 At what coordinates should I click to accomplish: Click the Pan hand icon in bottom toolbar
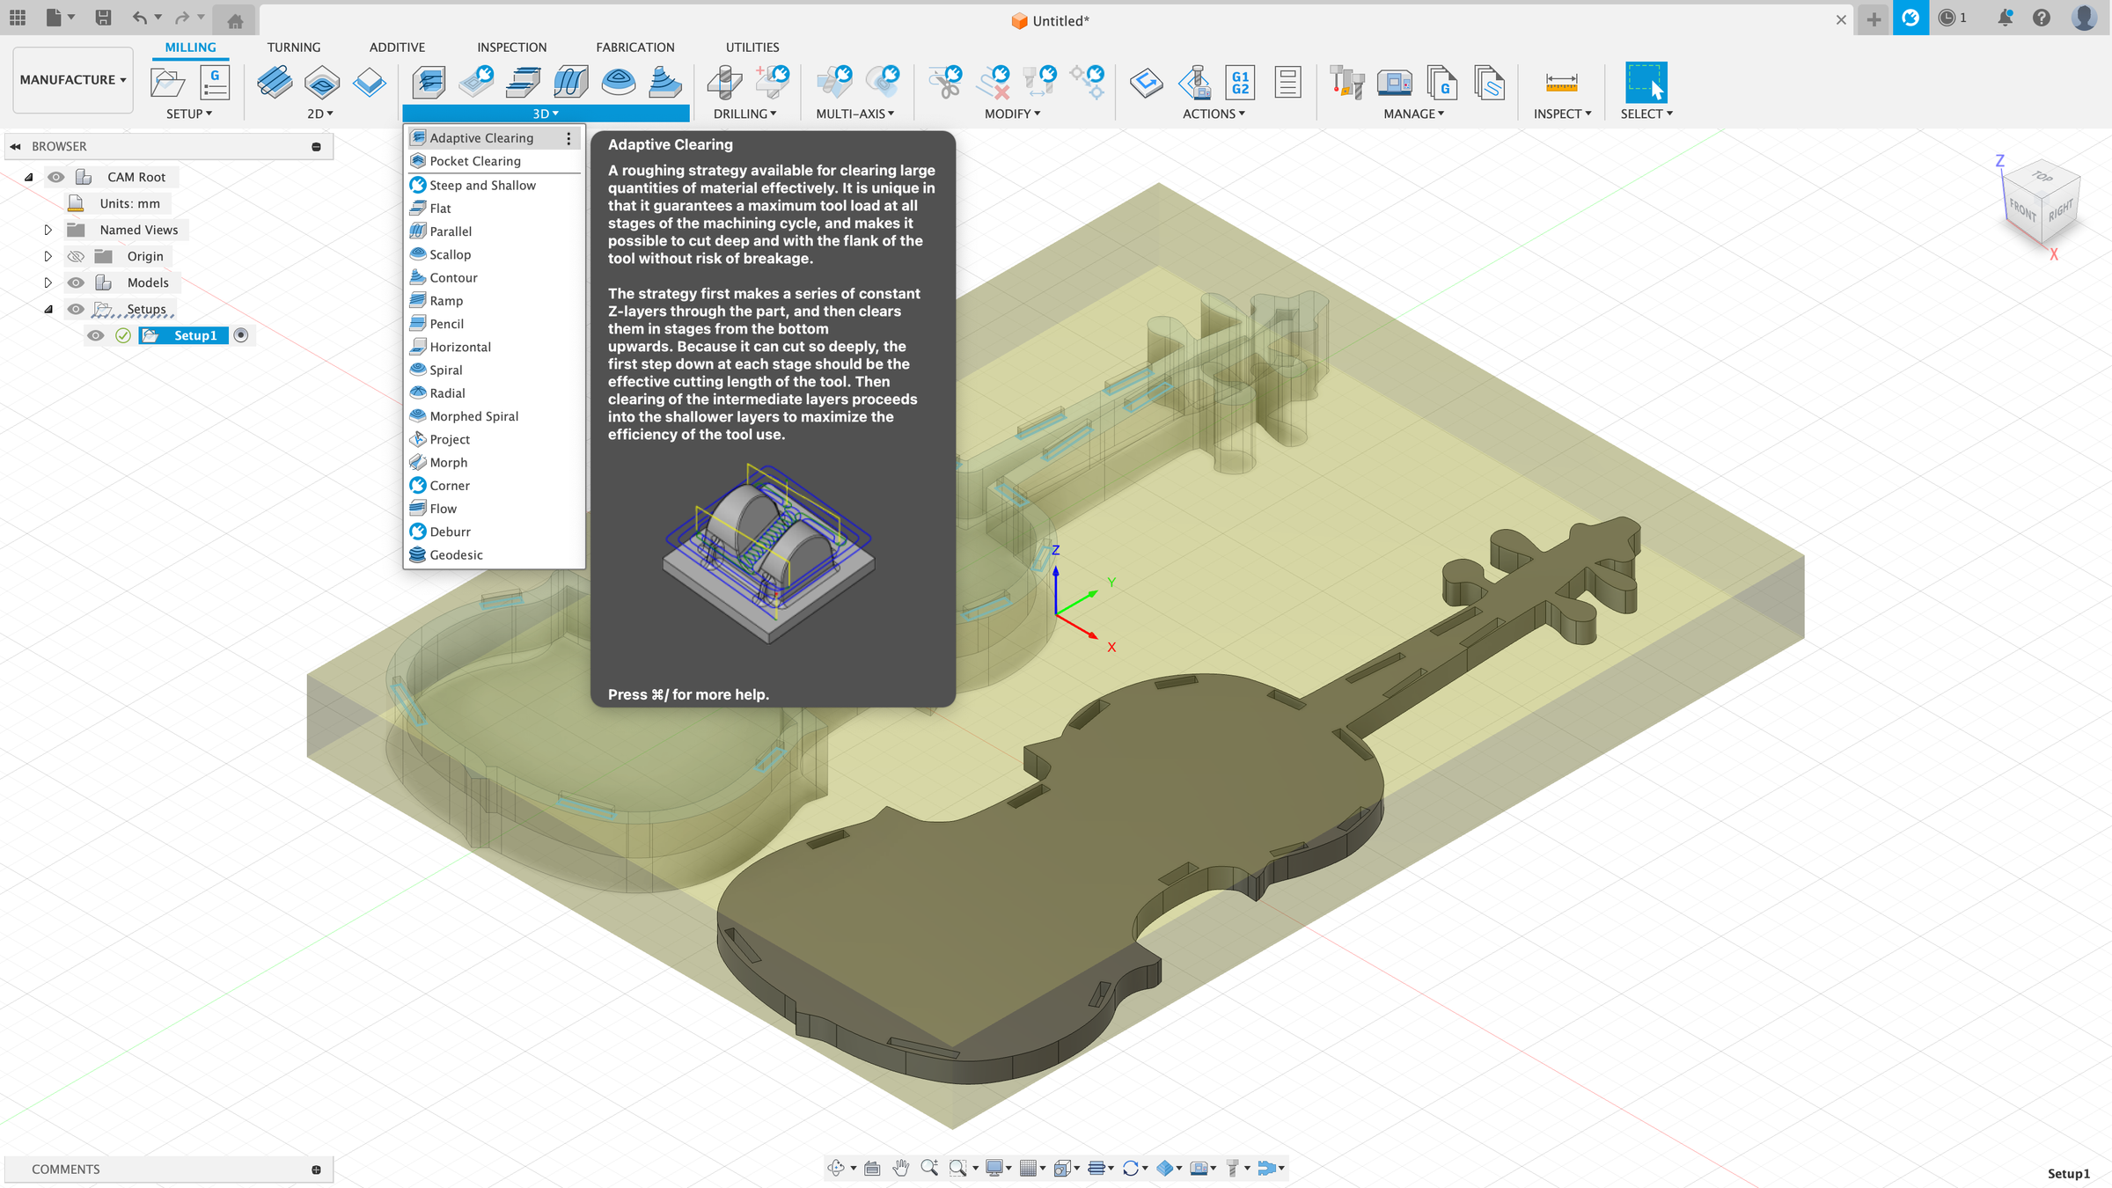tap(900, 1168)
